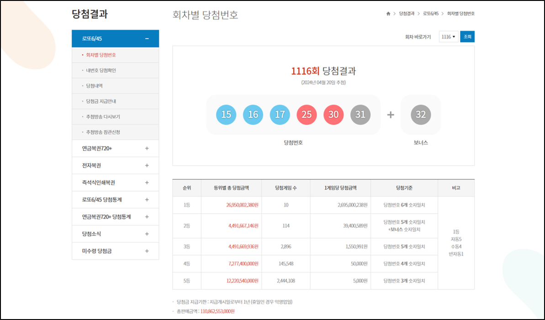Click the 비고 column header
This screenshot has width=545, height=320.
click(x=456, y=188)
